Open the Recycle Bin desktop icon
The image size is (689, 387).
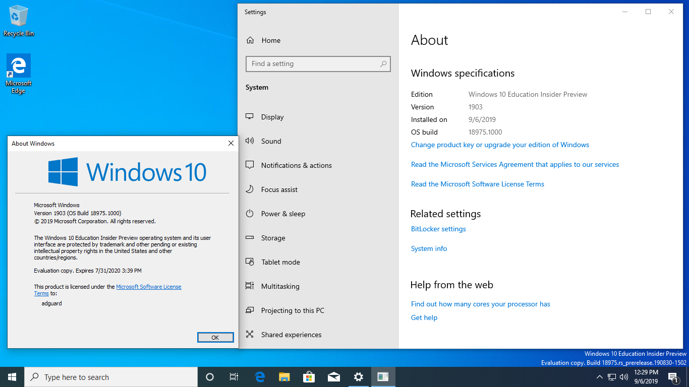(x=19, y=21)
